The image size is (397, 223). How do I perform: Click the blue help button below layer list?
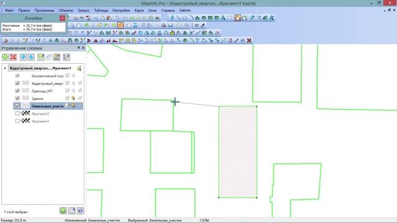tap(80, 211)
